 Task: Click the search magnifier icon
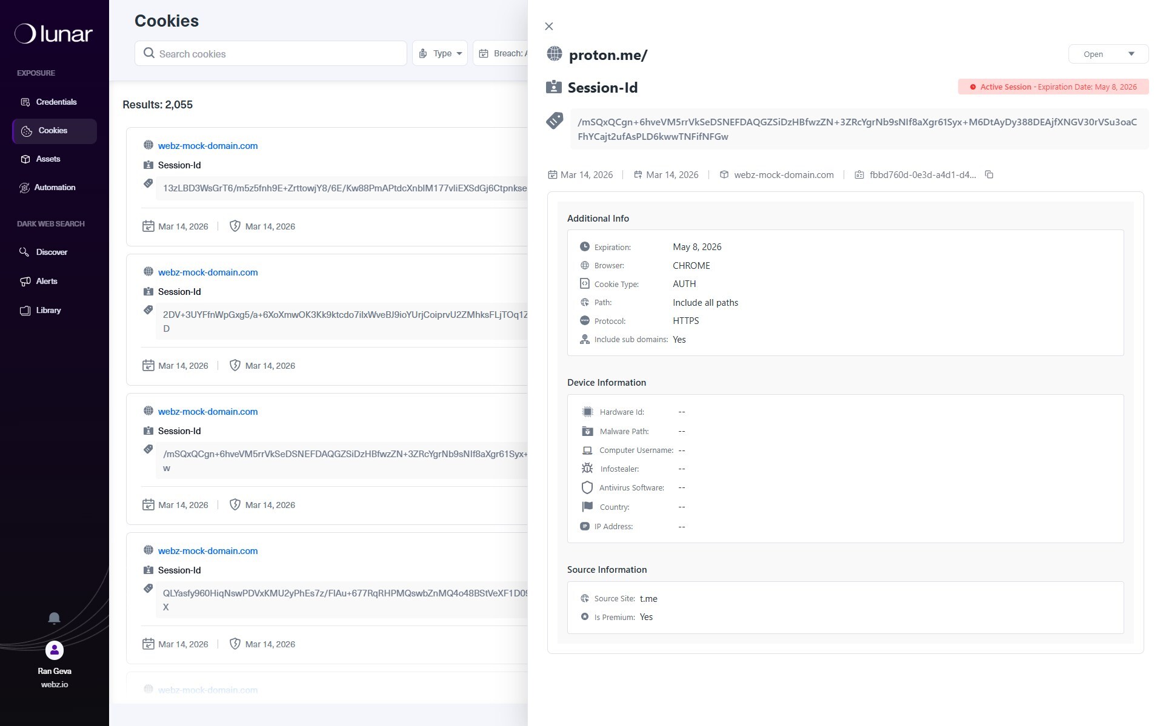(x=148, y=53)
